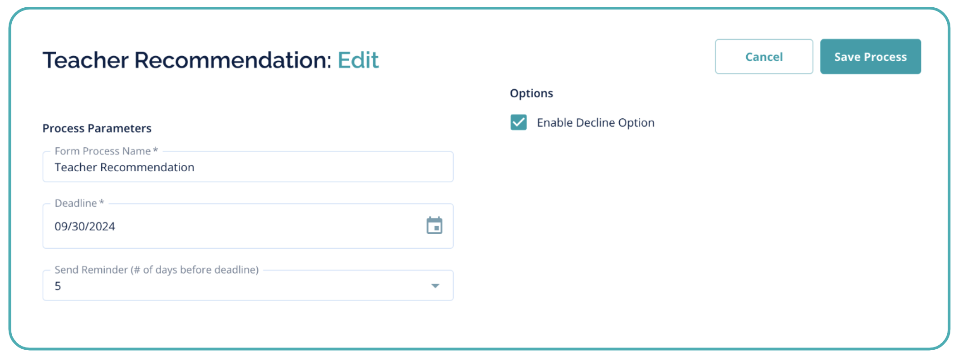Click the teal Edit word in title
The image size is (959, 357).
click(358, 60)
